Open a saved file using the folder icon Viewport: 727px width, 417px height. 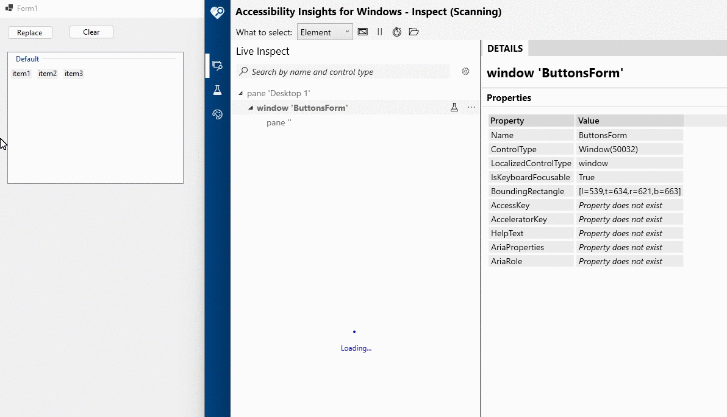pyautogui.click(x=414, y=32)
